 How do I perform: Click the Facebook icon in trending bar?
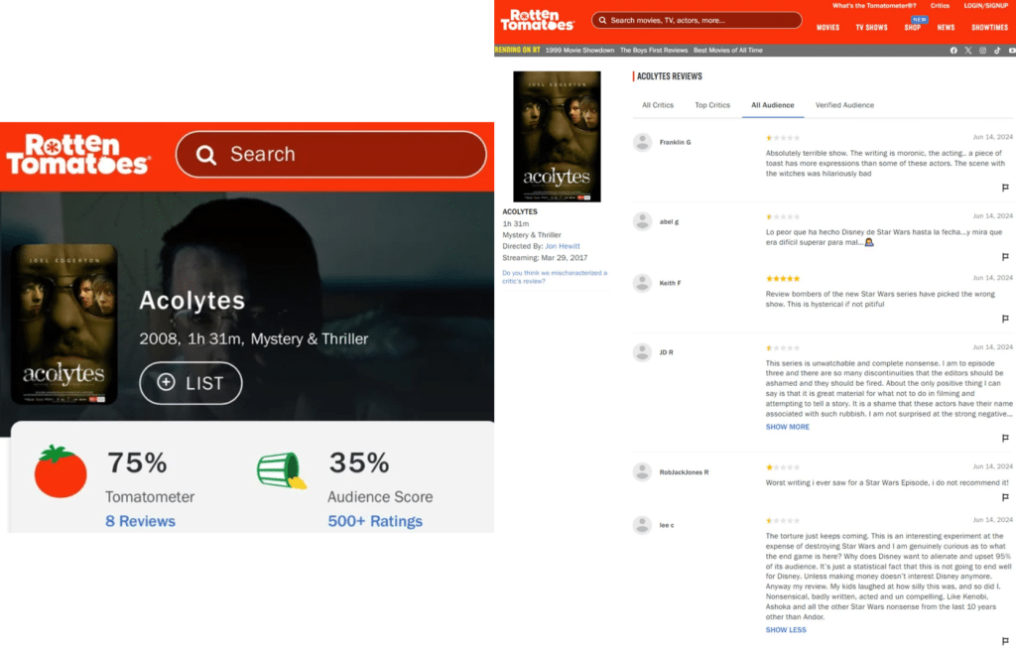coord(953,51)
